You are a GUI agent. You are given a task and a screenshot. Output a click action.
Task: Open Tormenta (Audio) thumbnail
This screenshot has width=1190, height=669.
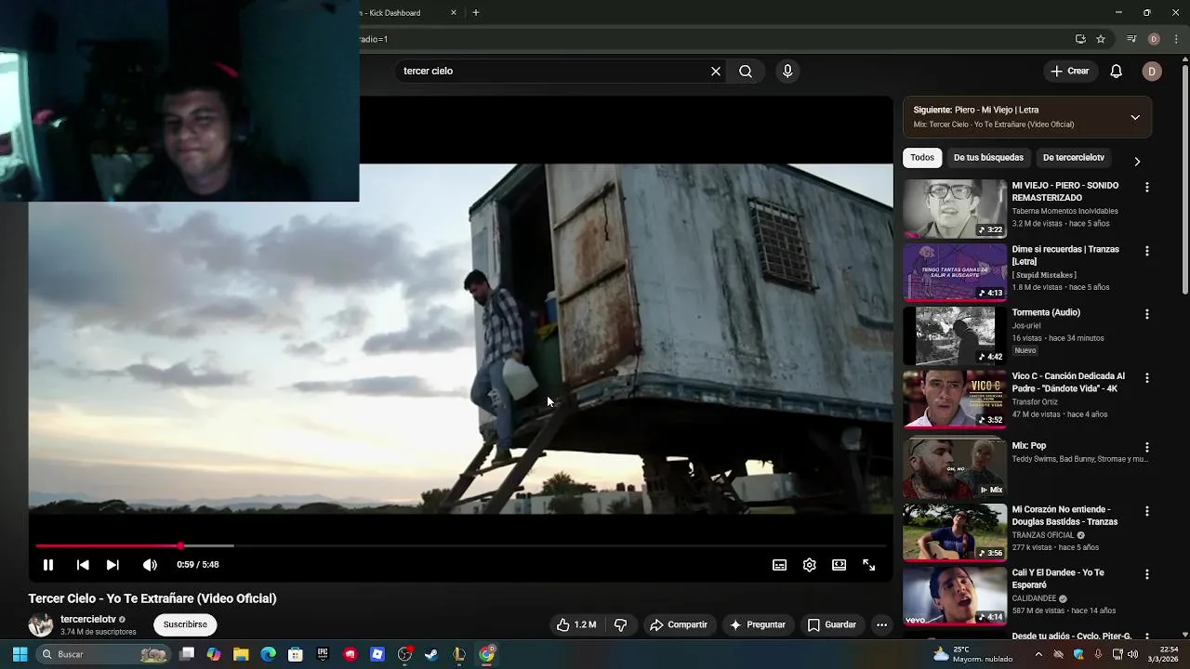click(955, 336)
